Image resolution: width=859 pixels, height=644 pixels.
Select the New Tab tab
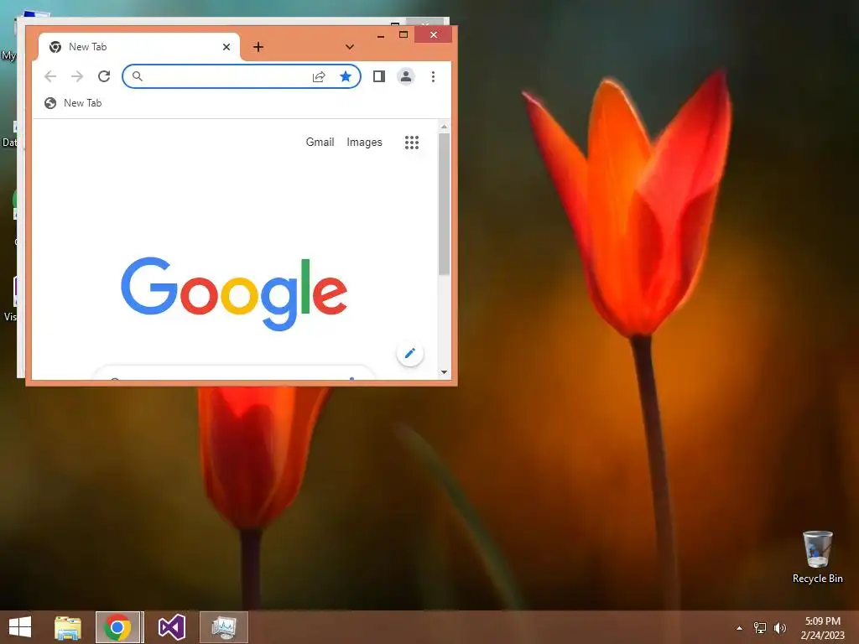(139, 47)
